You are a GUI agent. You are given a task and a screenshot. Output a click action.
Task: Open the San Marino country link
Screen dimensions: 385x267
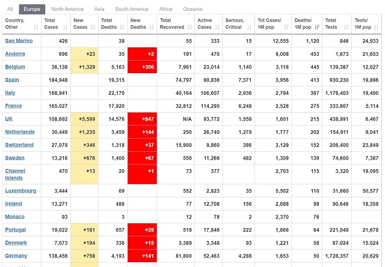coord(20,41)
